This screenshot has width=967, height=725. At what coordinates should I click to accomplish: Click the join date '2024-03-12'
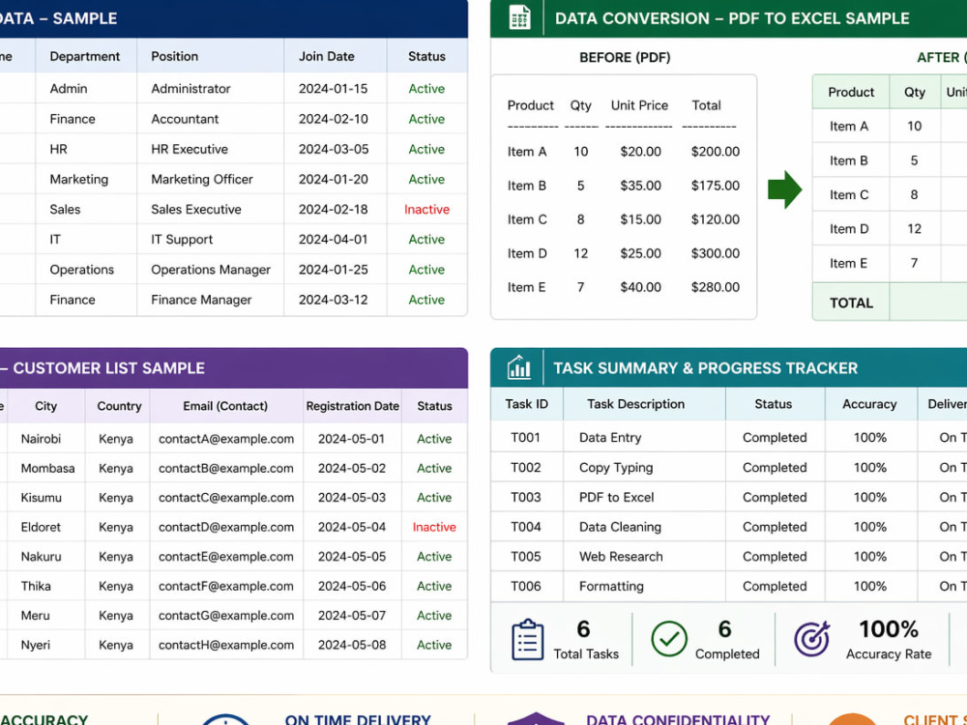tap(333, 300)
